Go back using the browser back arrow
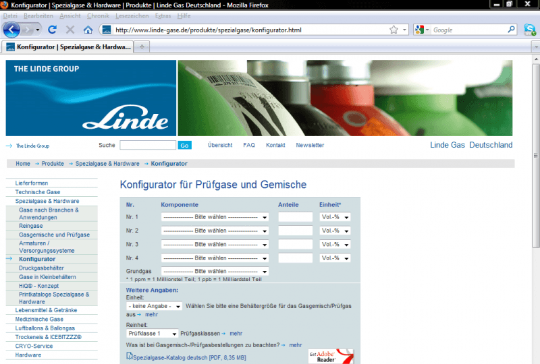The width and height of the screenshot is (540, 364). pos(11,30)
